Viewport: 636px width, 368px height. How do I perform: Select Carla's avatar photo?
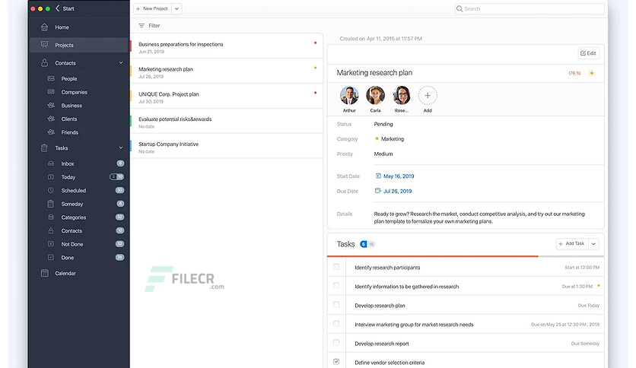point(376,95)
